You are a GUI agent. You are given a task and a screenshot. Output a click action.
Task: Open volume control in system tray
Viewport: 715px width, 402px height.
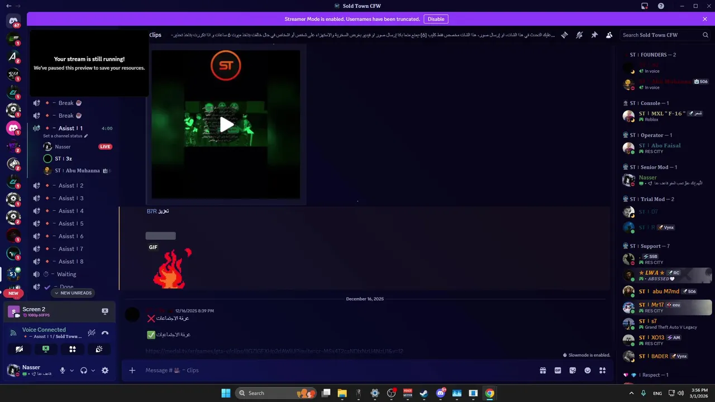coord(680,393)
